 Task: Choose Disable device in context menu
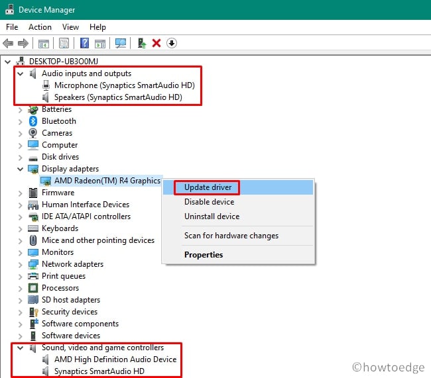238,202
